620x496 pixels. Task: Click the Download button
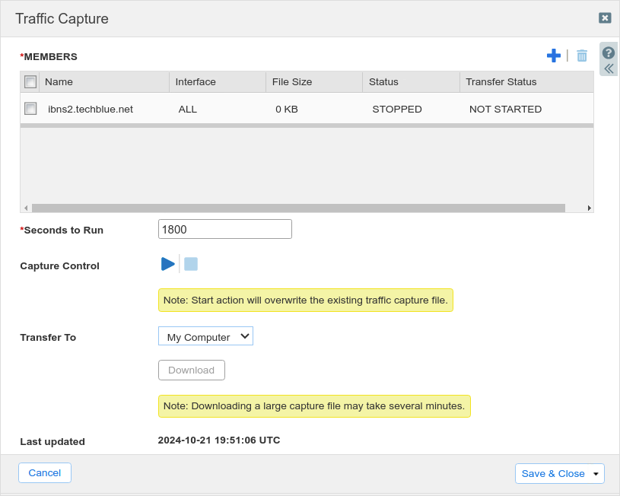192,370
